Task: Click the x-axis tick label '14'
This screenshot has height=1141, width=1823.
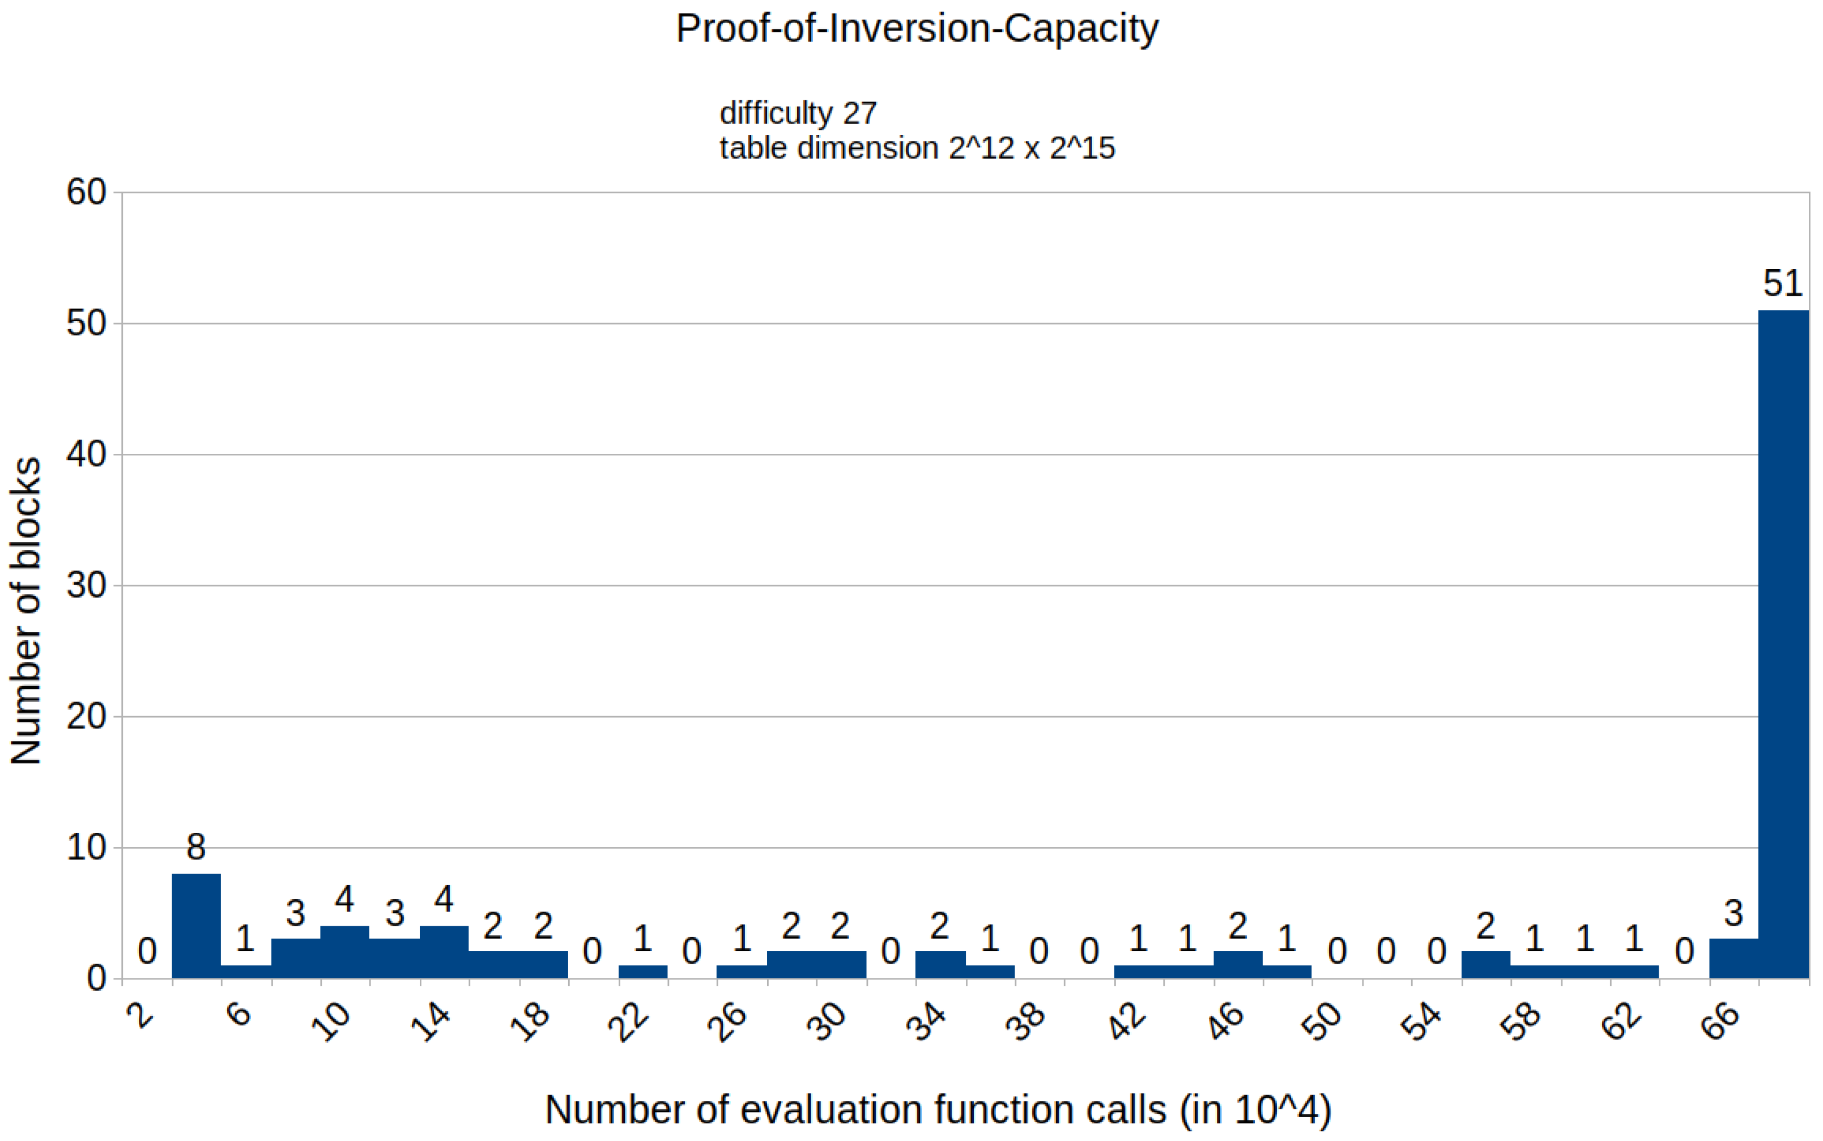Action: tap(430, 1023)
